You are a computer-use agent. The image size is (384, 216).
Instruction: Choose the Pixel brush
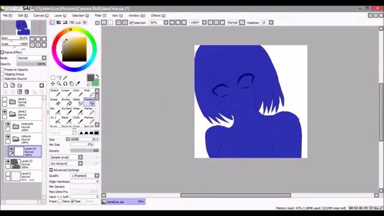coord(89,93)
